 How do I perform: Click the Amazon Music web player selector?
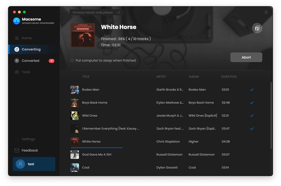96,12
